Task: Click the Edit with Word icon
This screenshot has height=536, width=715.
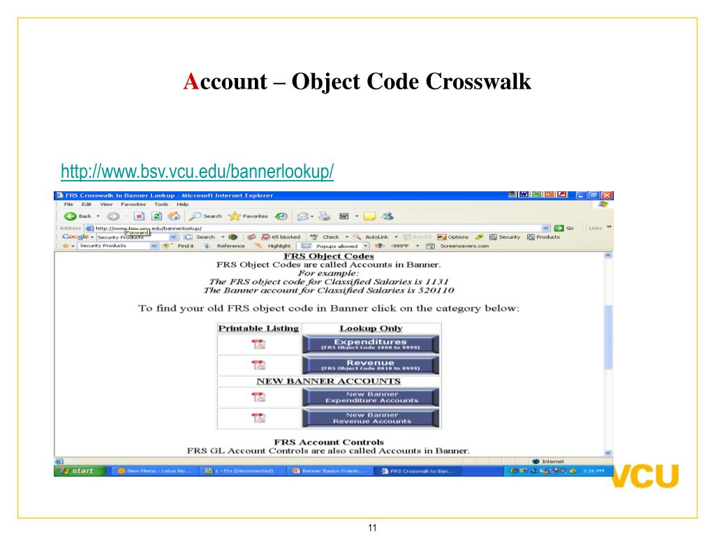Action: pos(344,216)
